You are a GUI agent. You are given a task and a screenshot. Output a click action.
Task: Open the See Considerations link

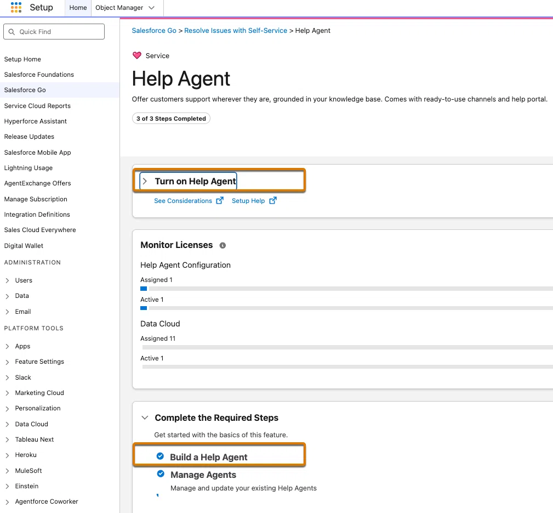(183, 201)
